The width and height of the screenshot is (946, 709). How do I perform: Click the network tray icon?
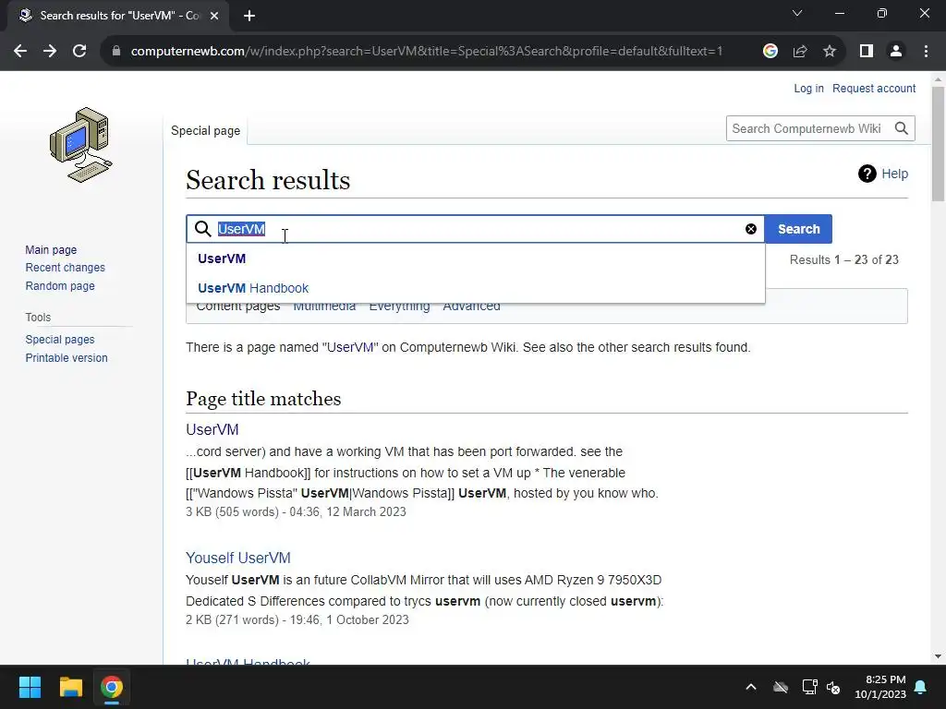(x=809, y=687)
